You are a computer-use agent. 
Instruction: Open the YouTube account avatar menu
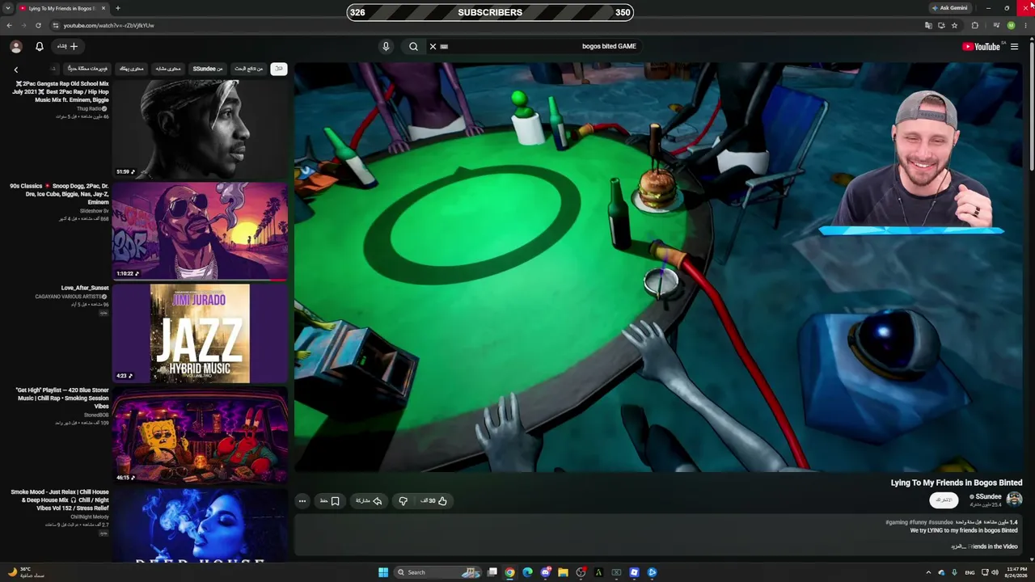(16, 47)
